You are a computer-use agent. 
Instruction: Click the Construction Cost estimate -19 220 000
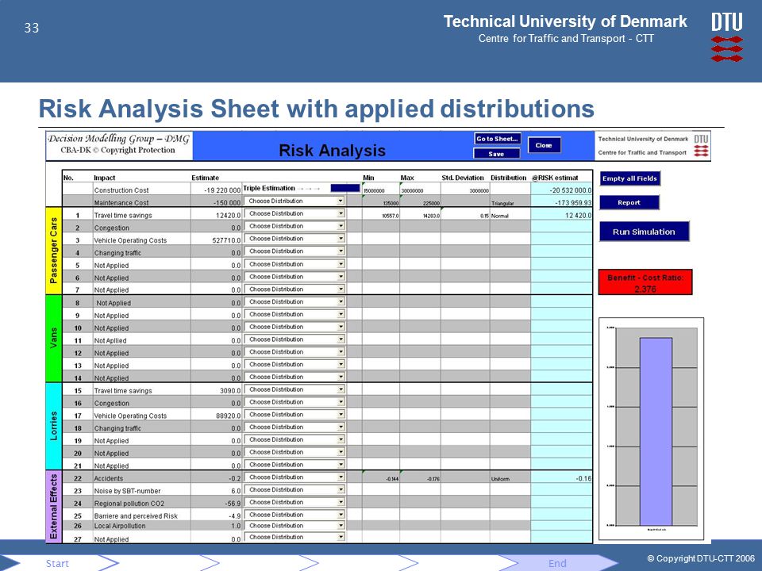(x=222, y=191)
